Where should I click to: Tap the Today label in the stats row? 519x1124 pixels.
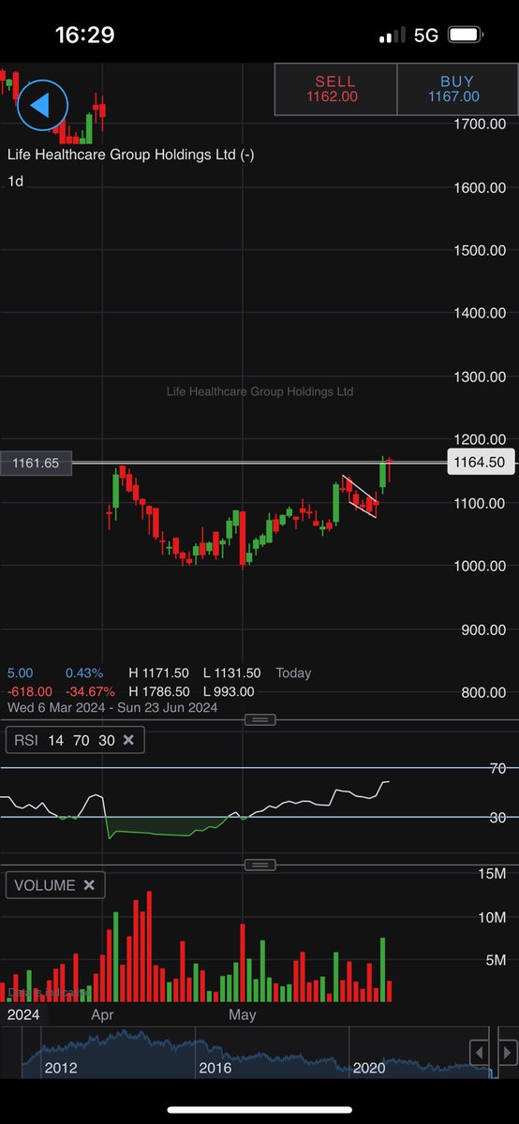click(x=293, y=673)
